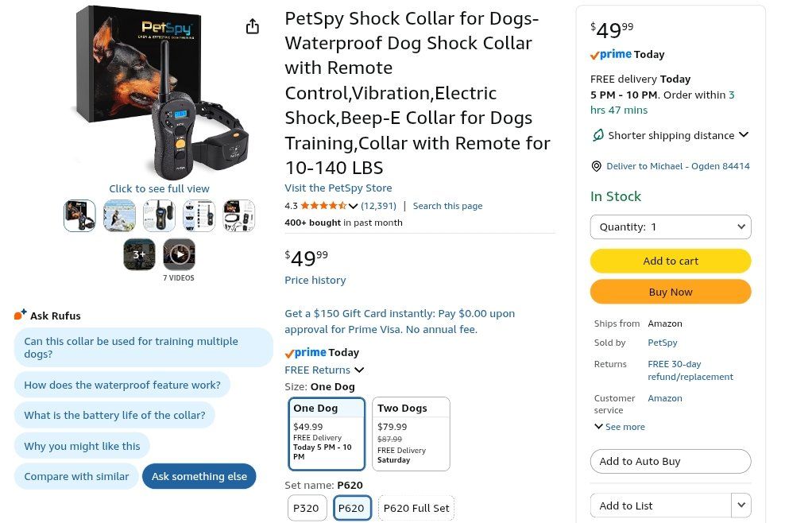The height and width of the screenshot is (523, 785).
Task: Visit the PetSpy Store link
Action: click(338, 188)
